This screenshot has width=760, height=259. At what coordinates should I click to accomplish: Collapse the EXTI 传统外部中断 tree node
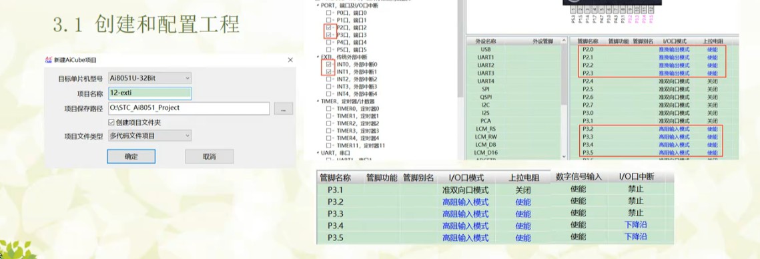point(318,57)
